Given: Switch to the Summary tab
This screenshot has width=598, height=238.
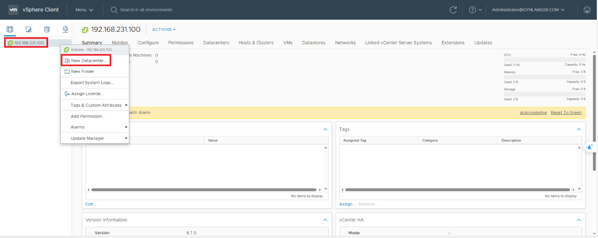Looking at the screenshot, I should [x=92, y=43].
